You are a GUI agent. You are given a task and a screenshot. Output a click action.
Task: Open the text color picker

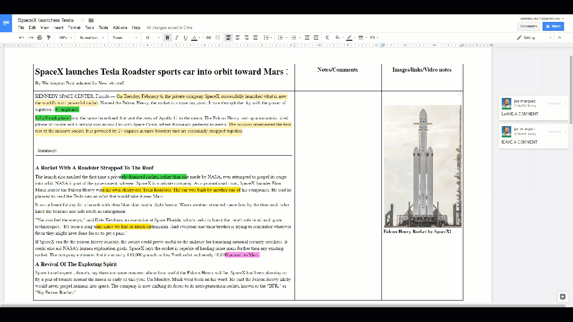pos(195,38)
